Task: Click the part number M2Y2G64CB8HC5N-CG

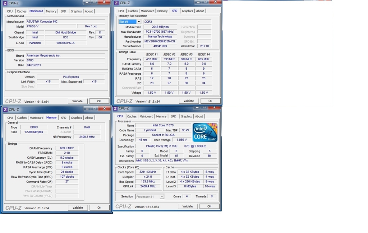Action: (160, 42)
